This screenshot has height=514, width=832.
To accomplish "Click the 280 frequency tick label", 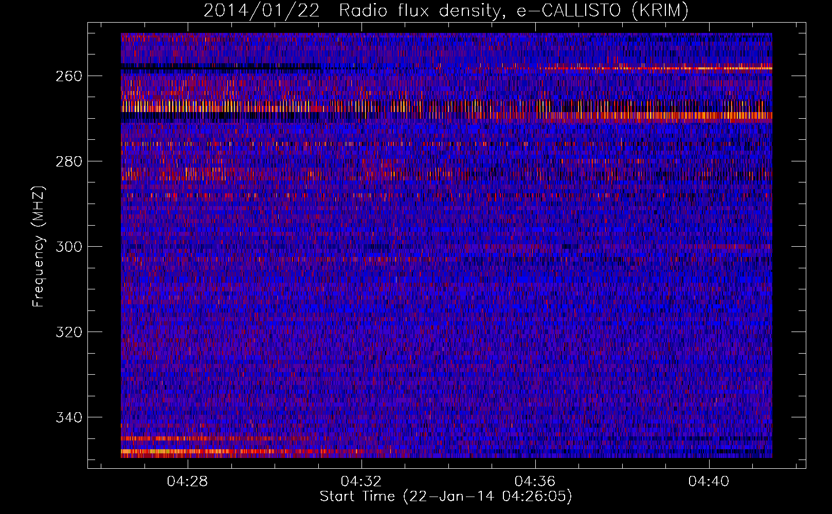I will (x=68, y=161).
